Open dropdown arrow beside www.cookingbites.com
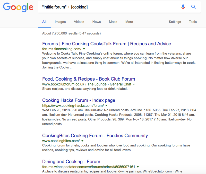 82,141
